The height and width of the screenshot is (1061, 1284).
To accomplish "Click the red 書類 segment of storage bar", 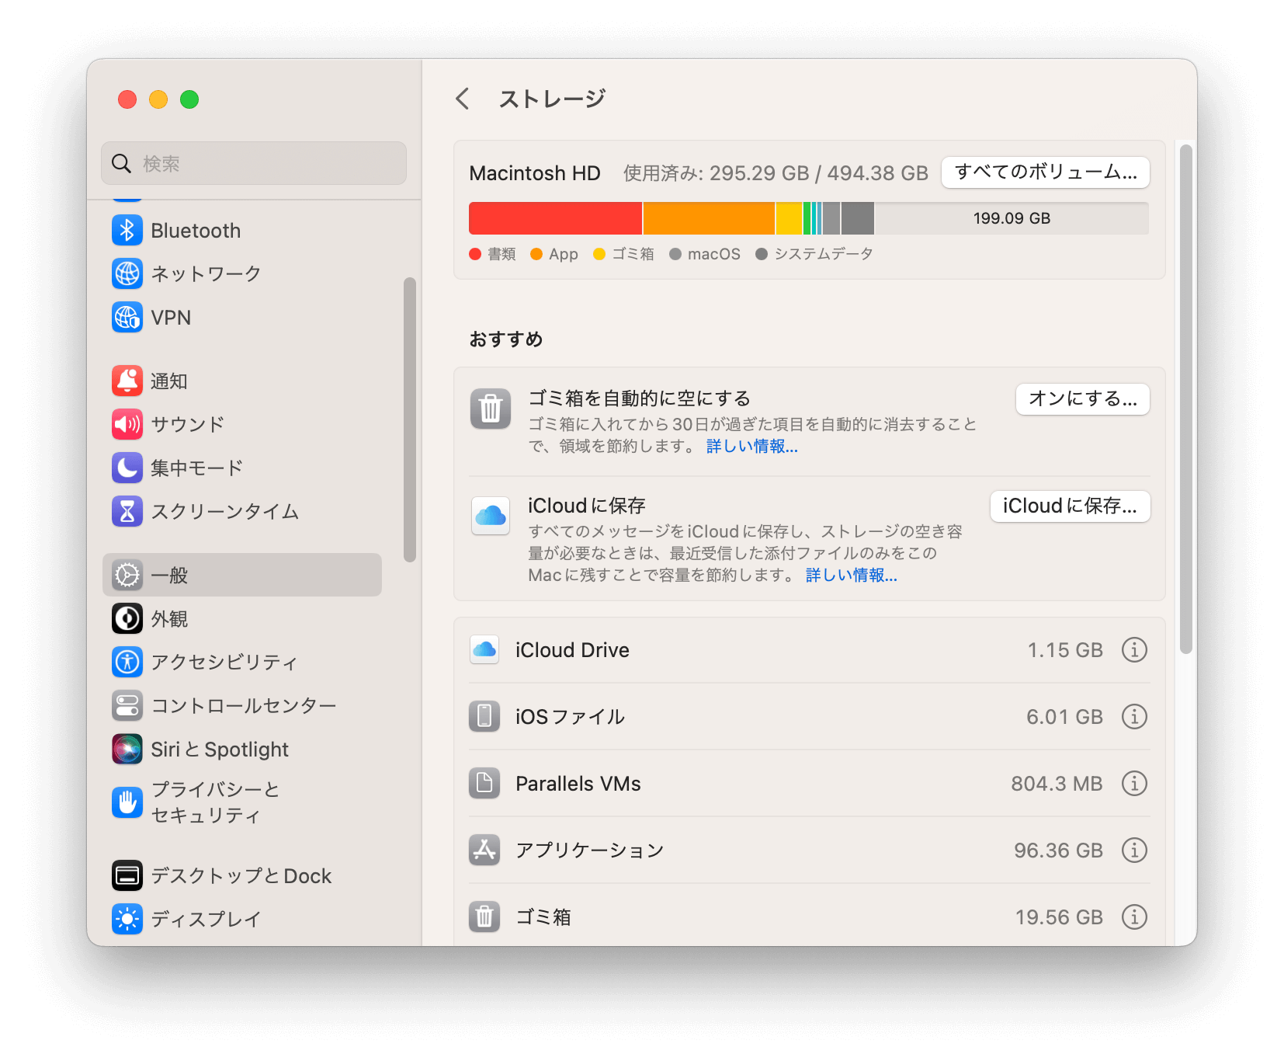I will [x=556, y=218].
